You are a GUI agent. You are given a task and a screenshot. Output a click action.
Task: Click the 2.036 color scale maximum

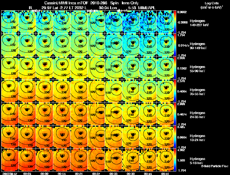pyautogui.click(x=181, y=58)
